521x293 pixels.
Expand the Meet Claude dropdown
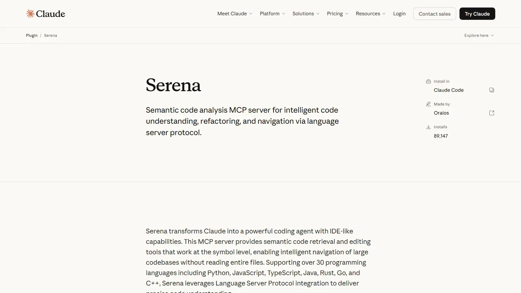(x=235, y=14)
